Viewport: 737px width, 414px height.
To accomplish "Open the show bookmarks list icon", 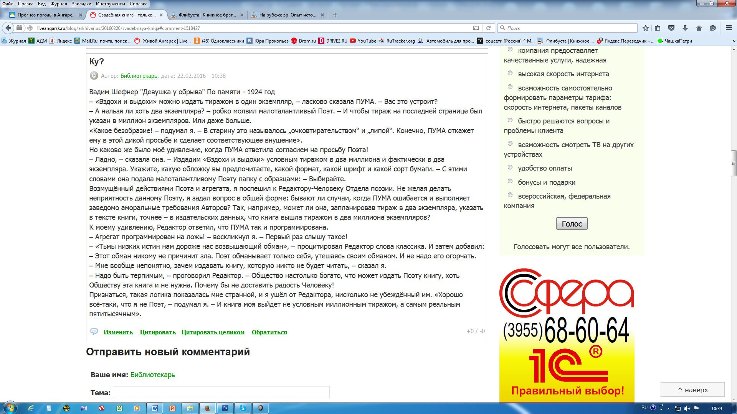I will coord(658,28).
